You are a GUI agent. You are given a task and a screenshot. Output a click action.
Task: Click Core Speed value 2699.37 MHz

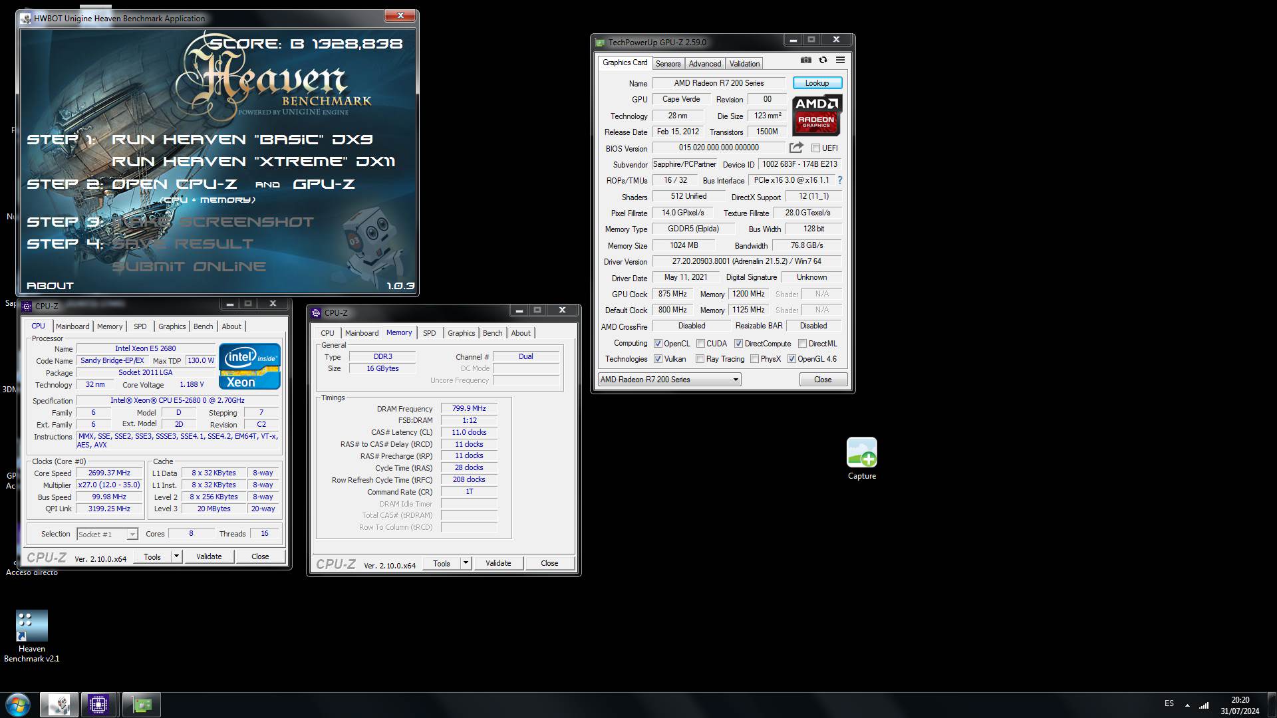pos(109,473)
